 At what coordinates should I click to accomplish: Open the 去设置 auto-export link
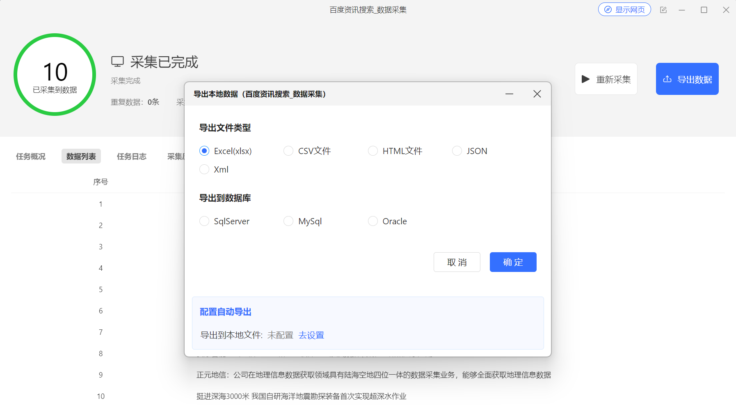pos(311,335)
